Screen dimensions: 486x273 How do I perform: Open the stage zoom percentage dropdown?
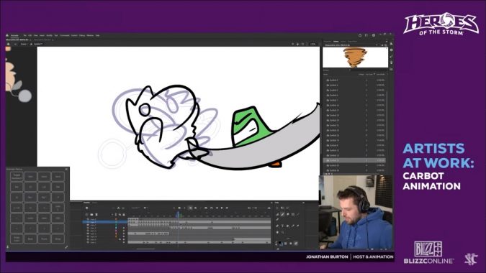click(x=312, y=45)
